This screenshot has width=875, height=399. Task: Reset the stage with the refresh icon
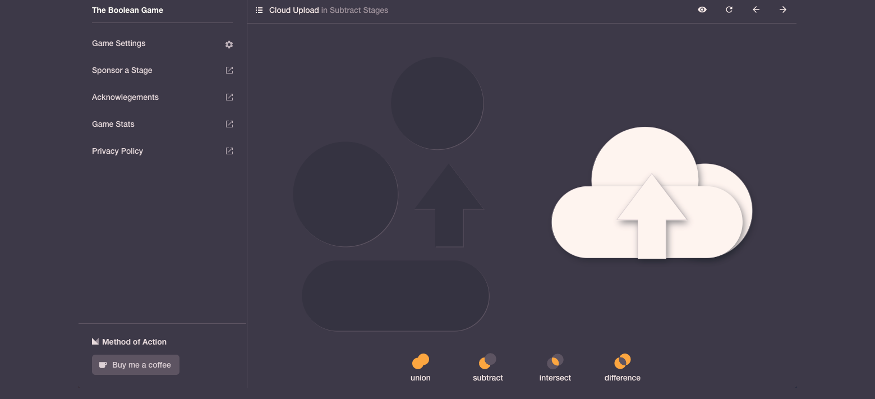coord(729,10)
